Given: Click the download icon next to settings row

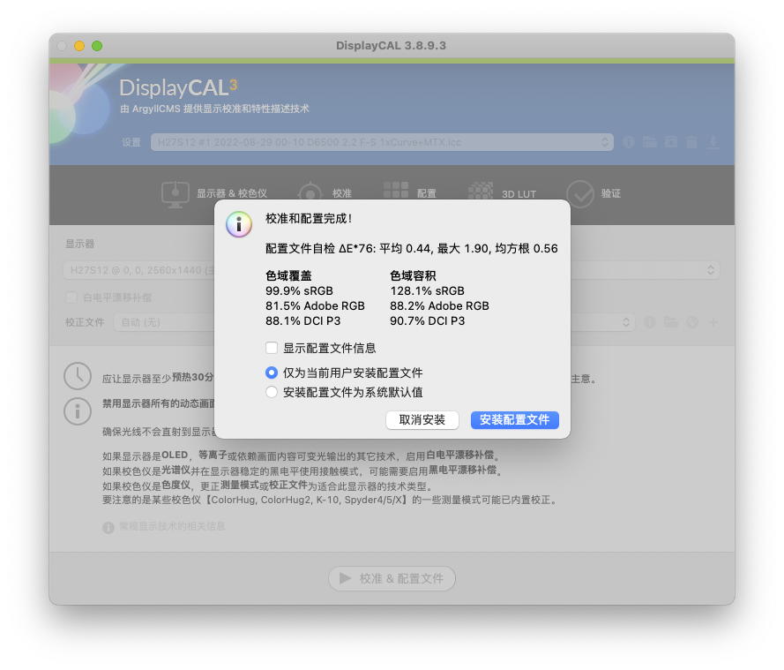Looking at the screenshot, I should point(713,140).
